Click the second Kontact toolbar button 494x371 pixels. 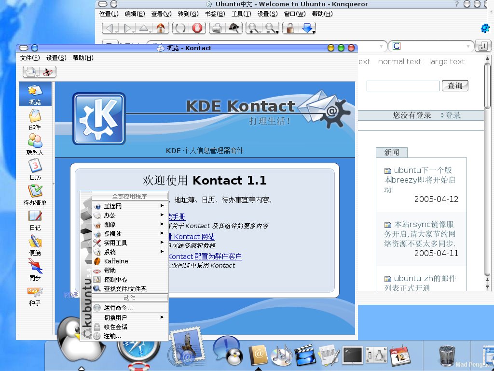pos(48,72)
